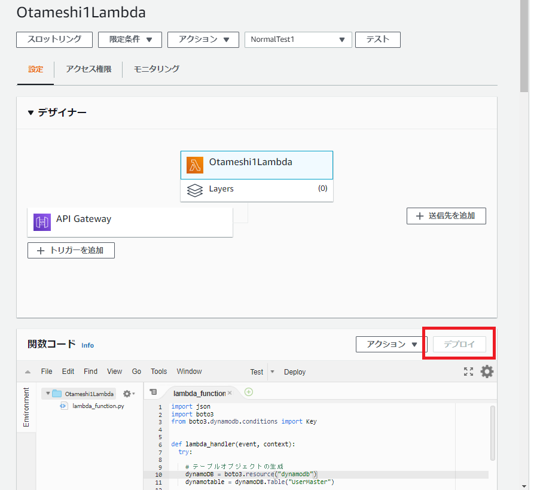Open the 限定条件 dropdown

130,39
